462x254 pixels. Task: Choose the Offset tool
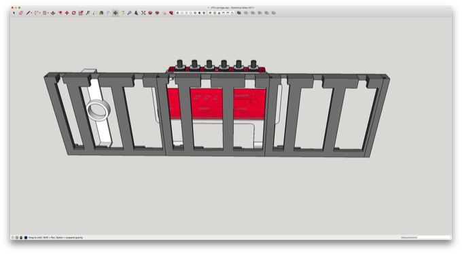pos(60,13)
